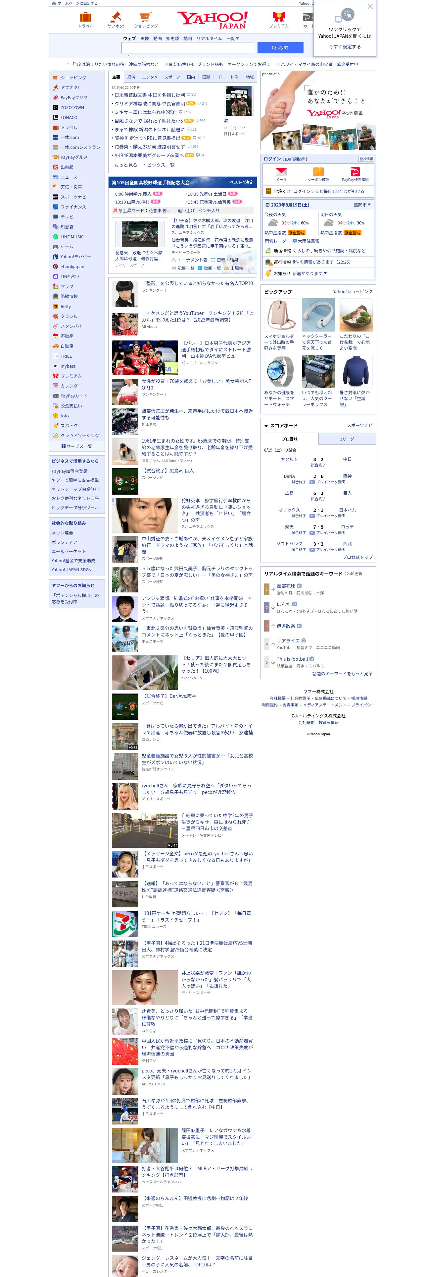The image size is (425, 1277).
Task: Select the リアルタイム search category
Action: tap(209, 38)
